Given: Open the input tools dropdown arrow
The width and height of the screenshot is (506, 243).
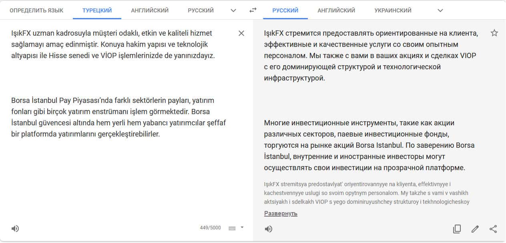Looking at the screenshot, I should [242, 227].
